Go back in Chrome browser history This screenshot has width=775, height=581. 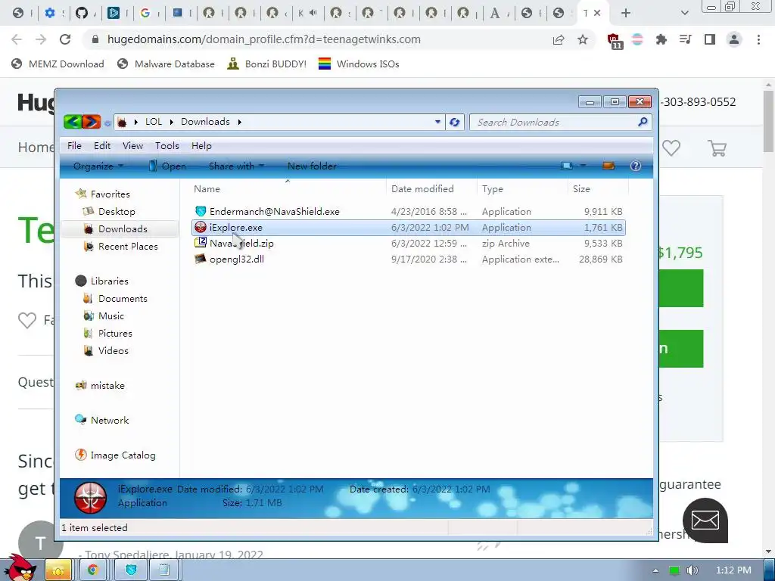[x=17, y=39]
